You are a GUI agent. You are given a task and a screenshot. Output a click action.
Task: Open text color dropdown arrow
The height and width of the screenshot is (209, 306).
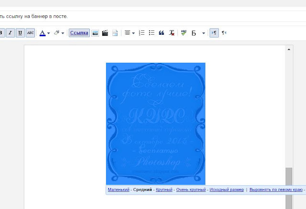click(49, 33)
